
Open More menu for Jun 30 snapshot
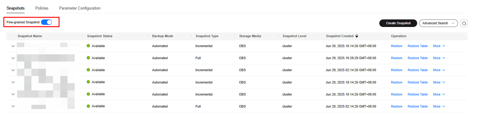pyautogui.click(x=439, y=46)
